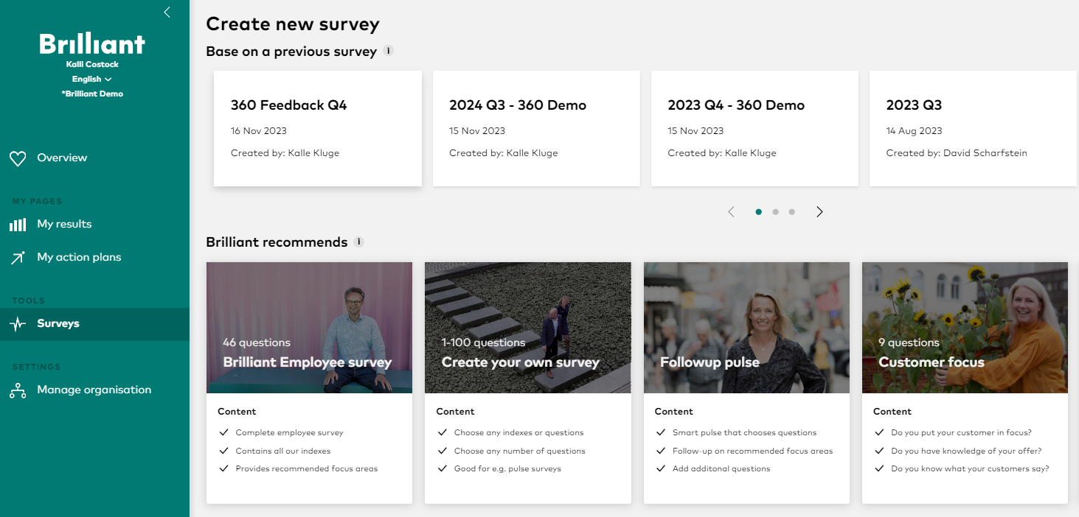Click Contains all our indexes text
This screenshot has height=517, width=1079.
(283, 451)
